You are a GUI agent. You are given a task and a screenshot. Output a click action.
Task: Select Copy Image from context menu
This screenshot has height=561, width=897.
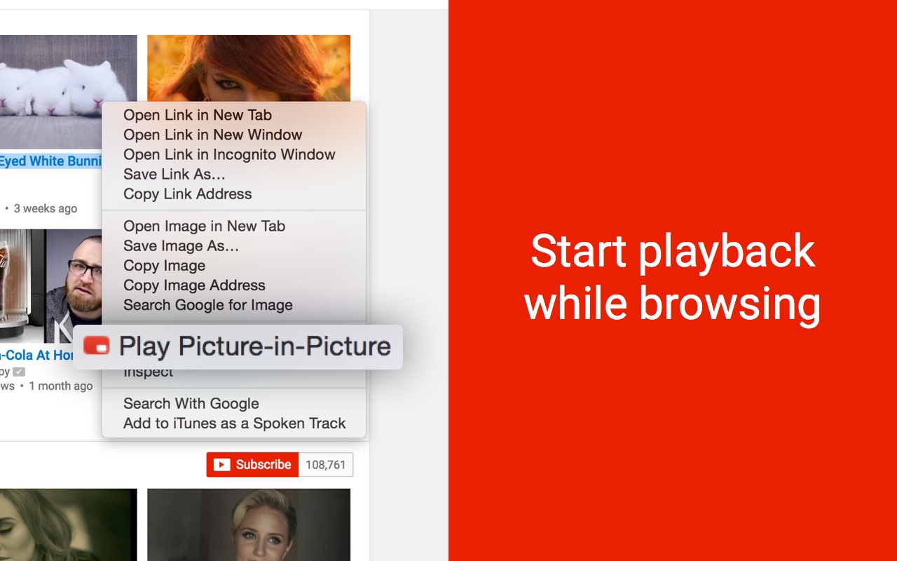point(164,265)
